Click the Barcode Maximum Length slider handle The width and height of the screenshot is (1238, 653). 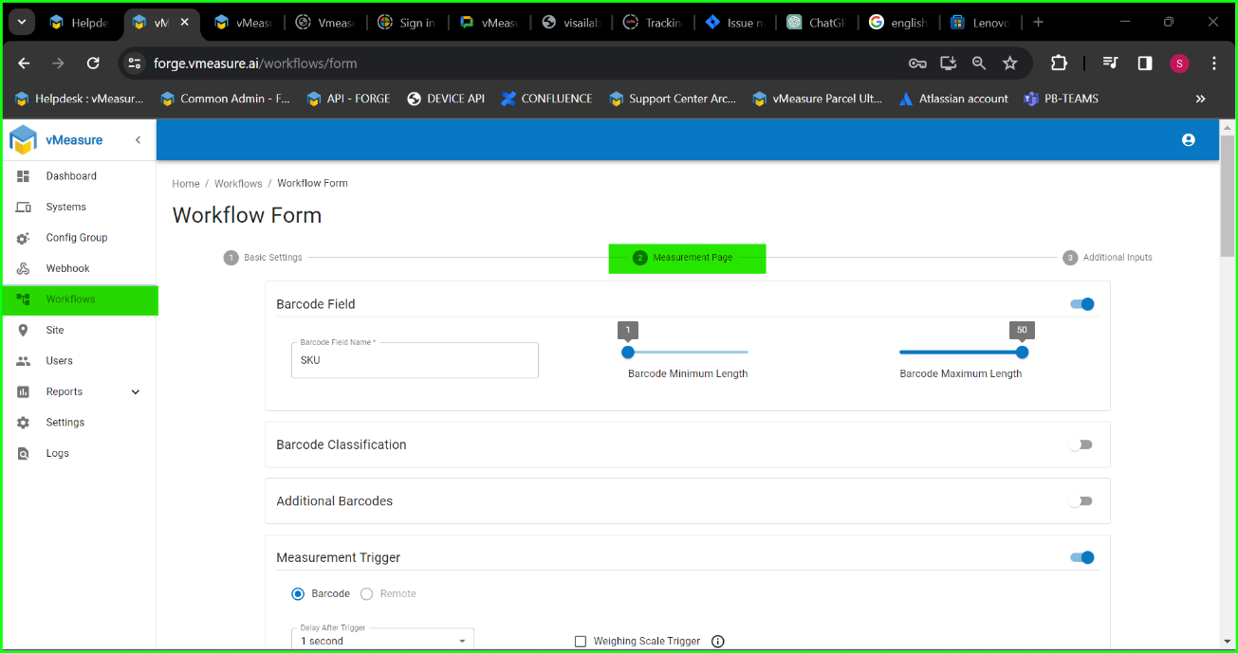pos(1022,353)
